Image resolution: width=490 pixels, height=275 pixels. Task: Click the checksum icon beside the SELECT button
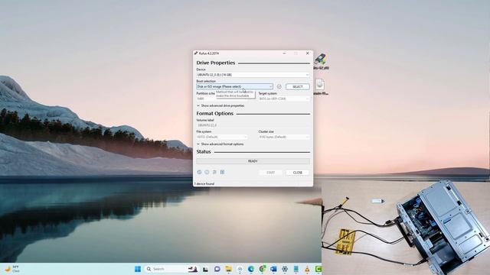click(x=279, y=86)
